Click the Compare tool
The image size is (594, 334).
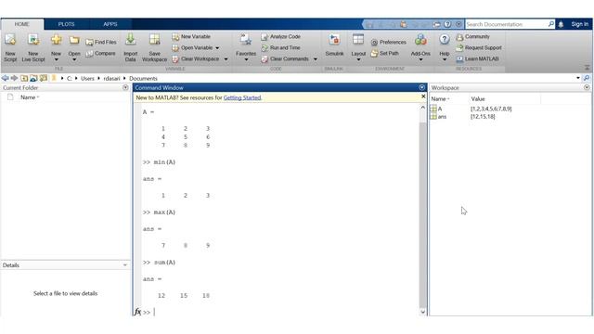100,54
